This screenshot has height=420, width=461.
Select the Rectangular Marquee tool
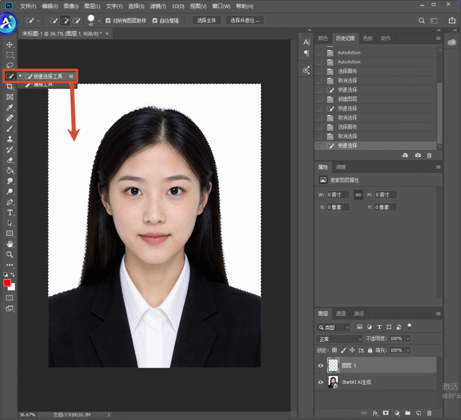click(10, 55)
